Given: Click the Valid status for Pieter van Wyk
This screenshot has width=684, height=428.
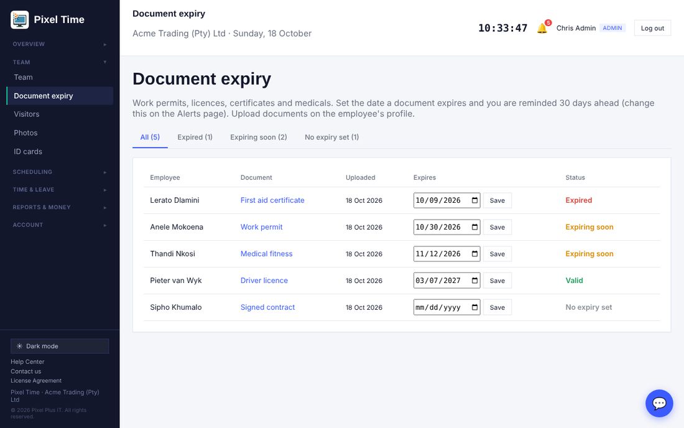Looking at the screenshot, I should coord(574,281).
